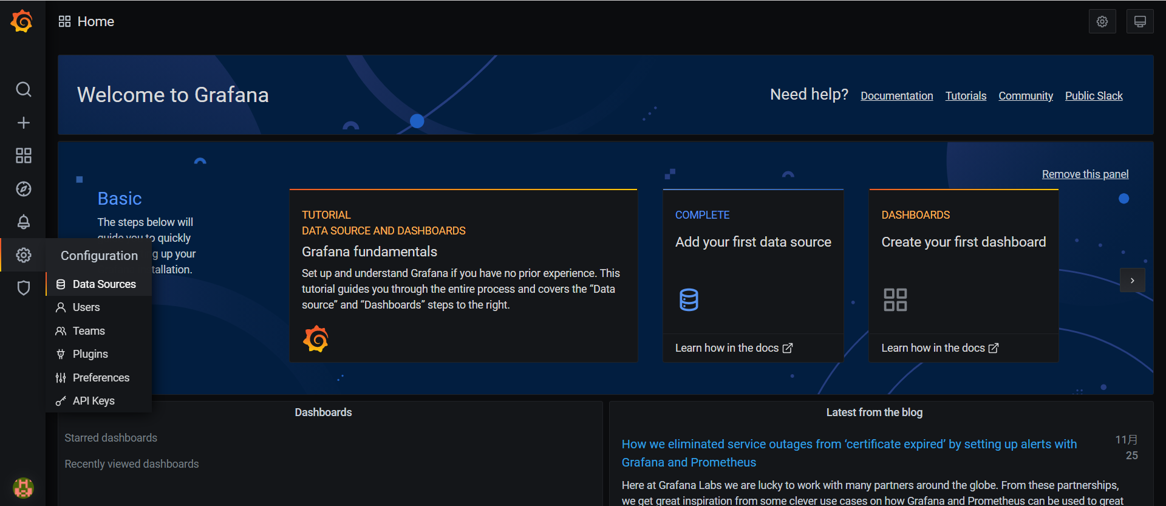Click the grid icon in Create dashboard card

pos(895,299)
